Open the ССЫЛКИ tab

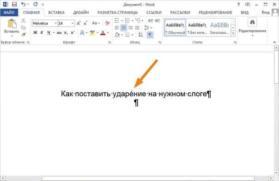click(x=154, y=12)
